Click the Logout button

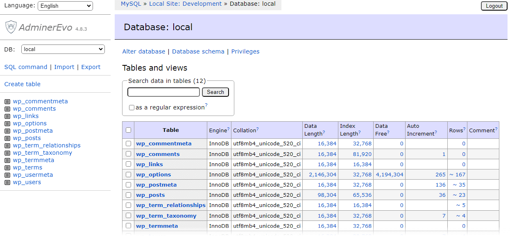coord(494,6)
